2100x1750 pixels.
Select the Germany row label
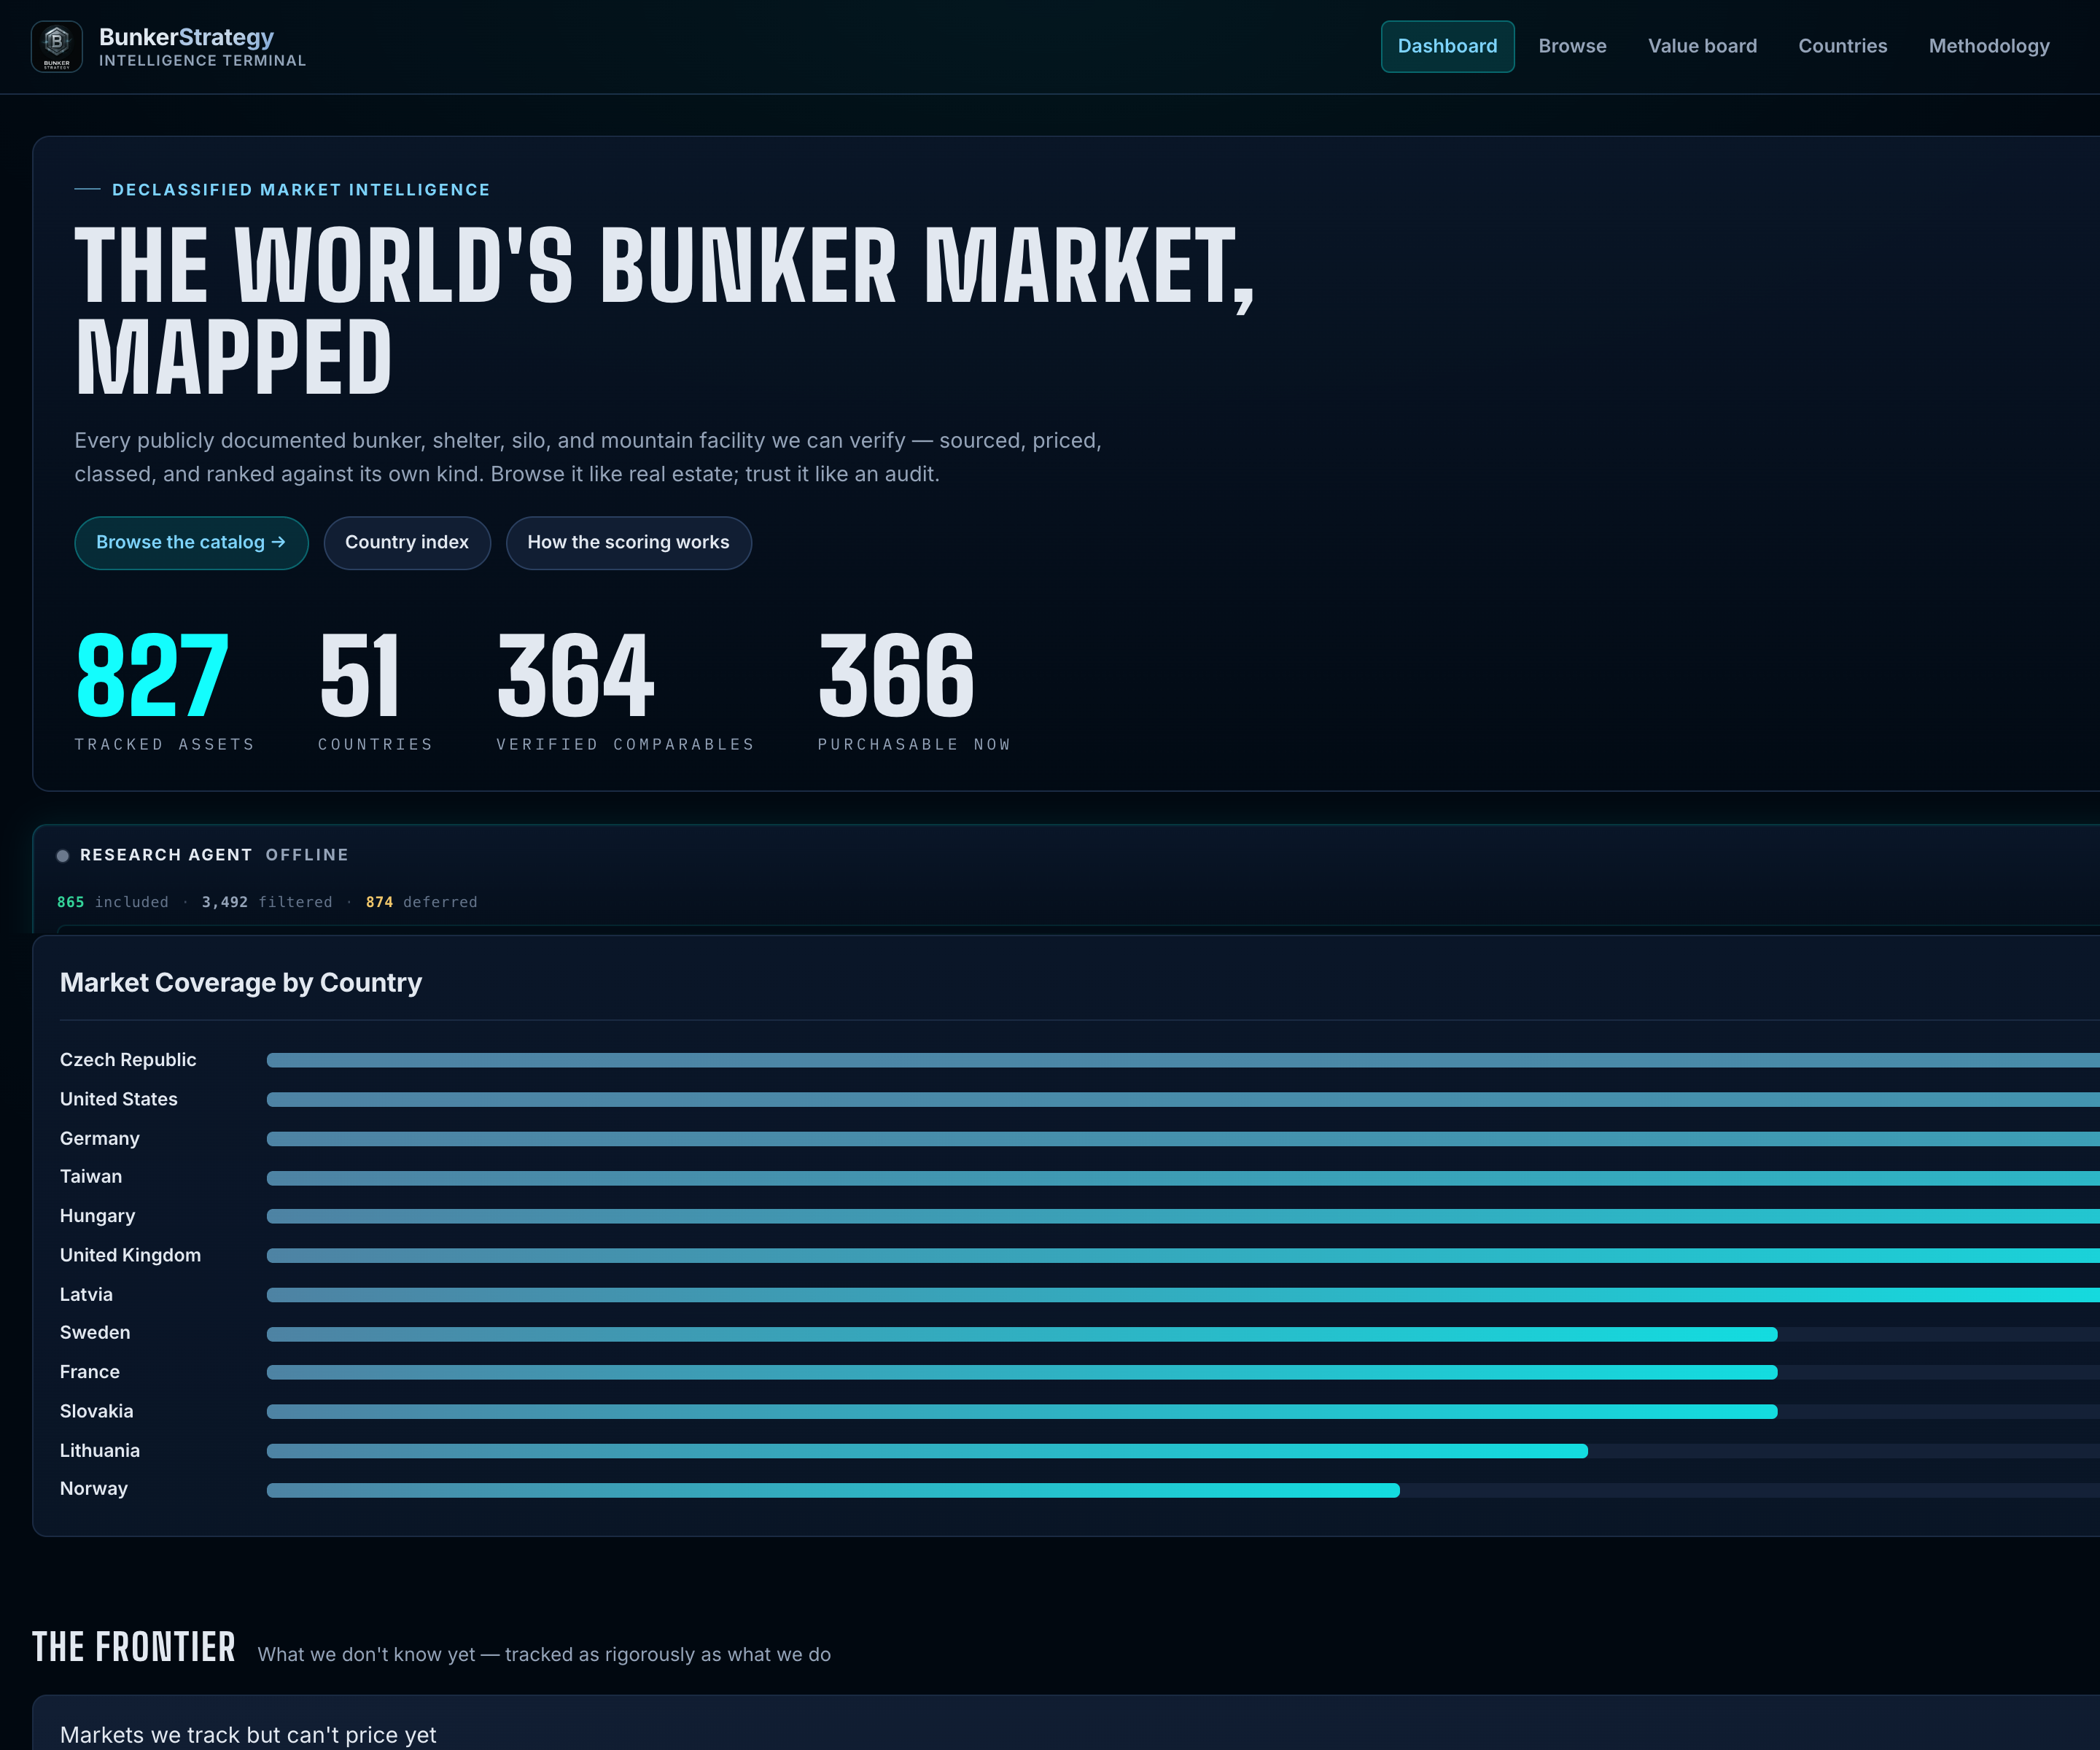(100, 1138)
